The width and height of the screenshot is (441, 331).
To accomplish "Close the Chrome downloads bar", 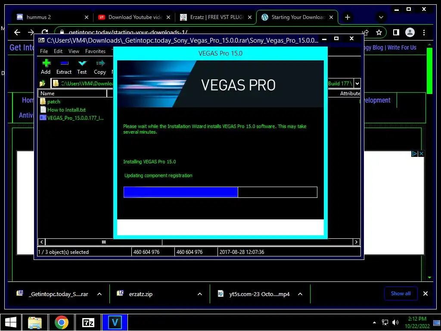I will point(425,294).
